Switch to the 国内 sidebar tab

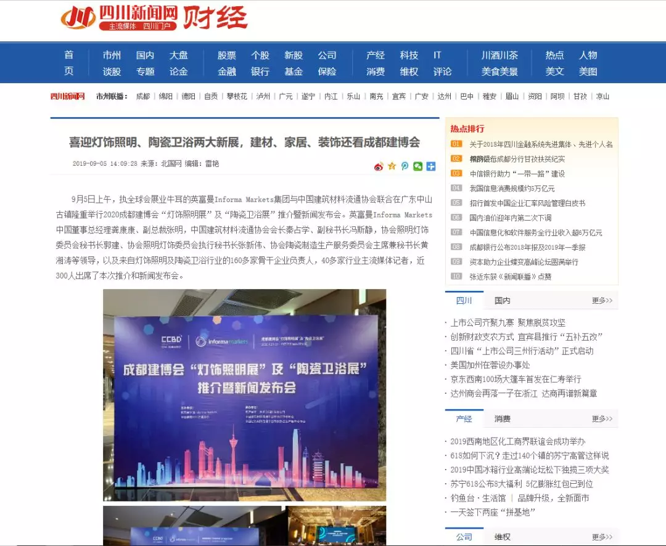click(503, 300)
